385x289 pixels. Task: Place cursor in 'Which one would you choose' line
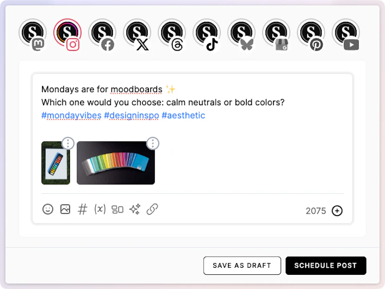[x=163, y=102]
